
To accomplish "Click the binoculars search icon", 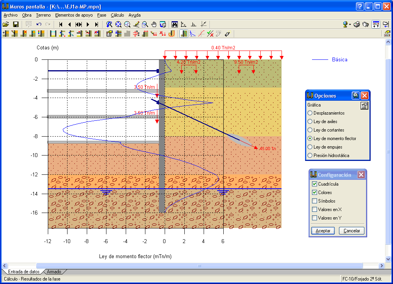I will 174,24.
